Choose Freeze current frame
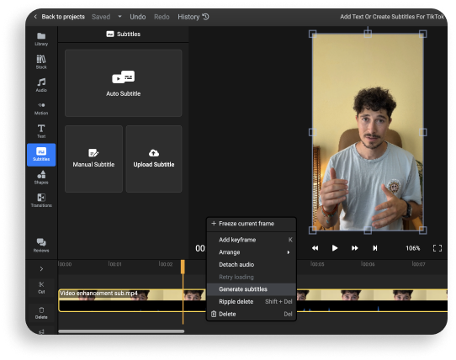This screenshot has width=456, height=360. point(252,224)
